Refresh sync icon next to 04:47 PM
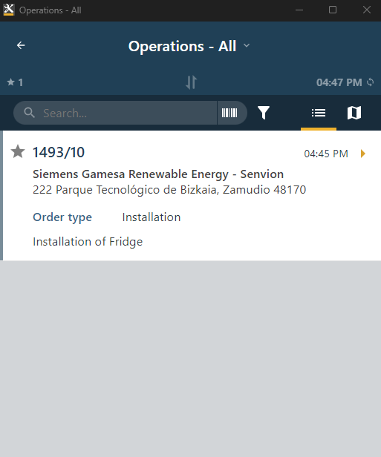This screenshot has width=381, height=457. [x=370, y=82]
